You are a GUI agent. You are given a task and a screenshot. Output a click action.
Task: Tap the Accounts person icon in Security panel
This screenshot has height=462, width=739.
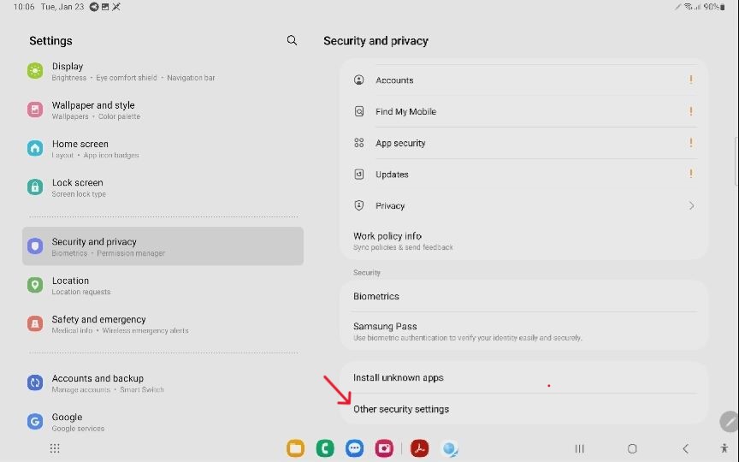[358, 80]
